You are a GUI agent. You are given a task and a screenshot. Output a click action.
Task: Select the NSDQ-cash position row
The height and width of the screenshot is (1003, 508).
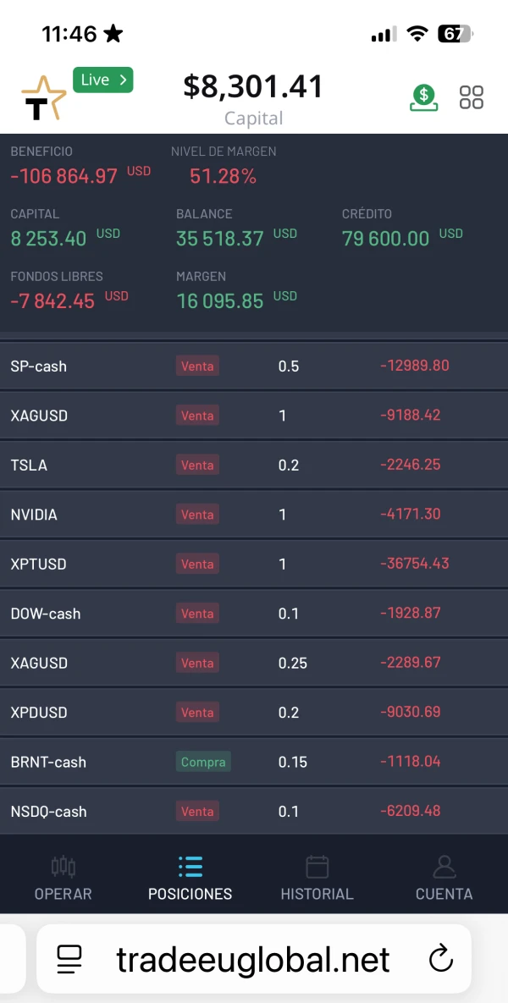(254, 812)
